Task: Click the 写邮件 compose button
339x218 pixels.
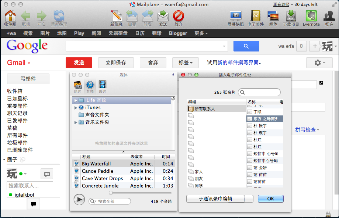Action: click(x=28, y=79)
